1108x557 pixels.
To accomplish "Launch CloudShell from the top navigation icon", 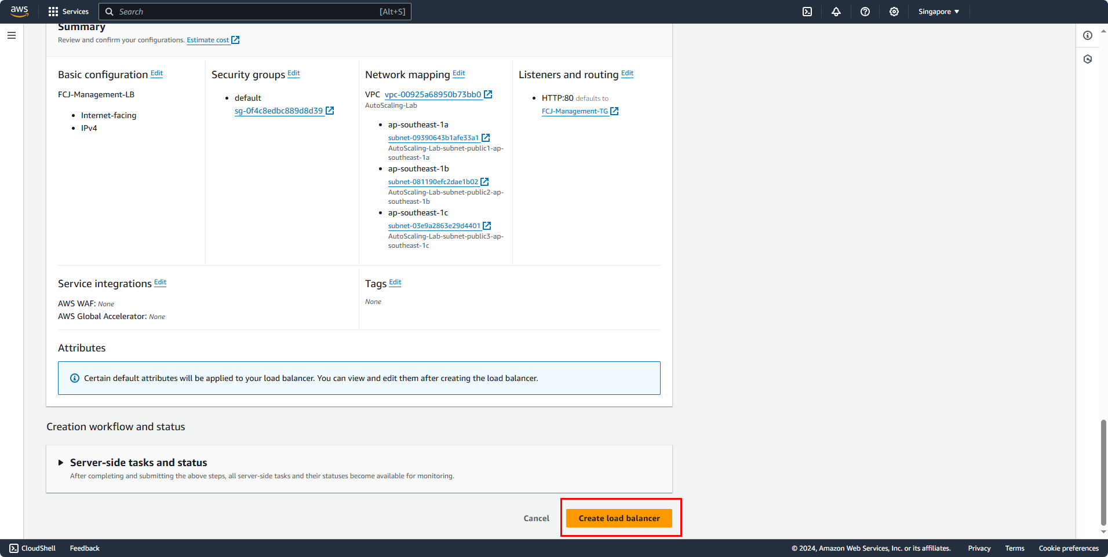I will [807, 12].
